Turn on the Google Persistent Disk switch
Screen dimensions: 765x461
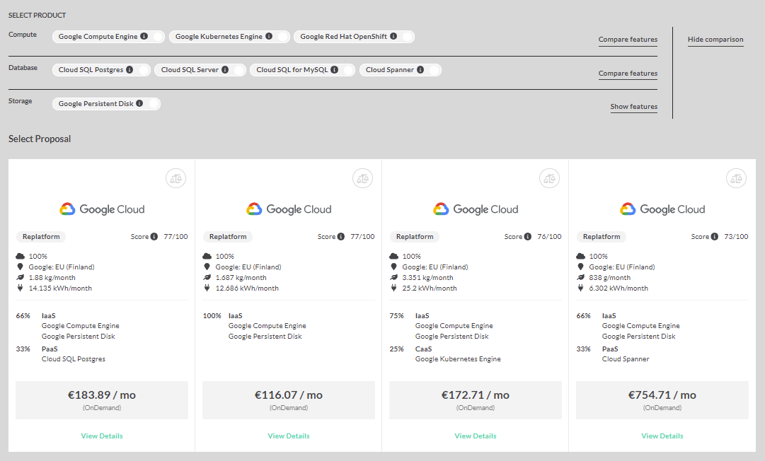tap(153, 104)
